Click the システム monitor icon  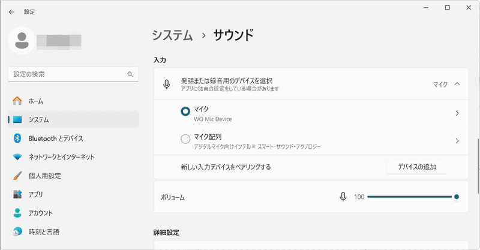pyautogui.click(x=17, y=120)
